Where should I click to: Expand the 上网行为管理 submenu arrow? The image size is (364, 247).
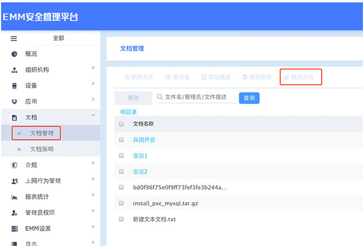coord(93,179)
